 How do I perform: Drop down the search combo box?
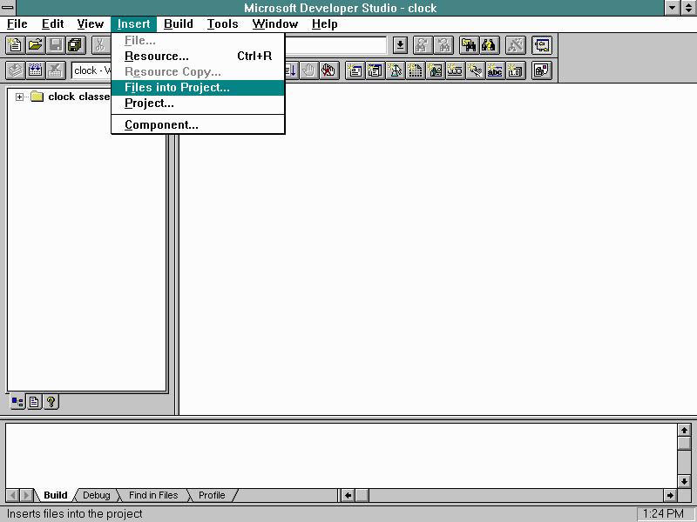pyautogui.click(x=400, y=45)
